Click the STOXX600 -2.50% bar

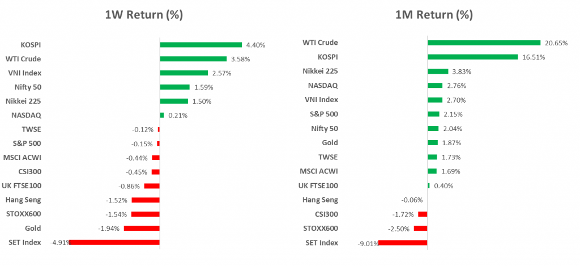click(x=421, y=229)
